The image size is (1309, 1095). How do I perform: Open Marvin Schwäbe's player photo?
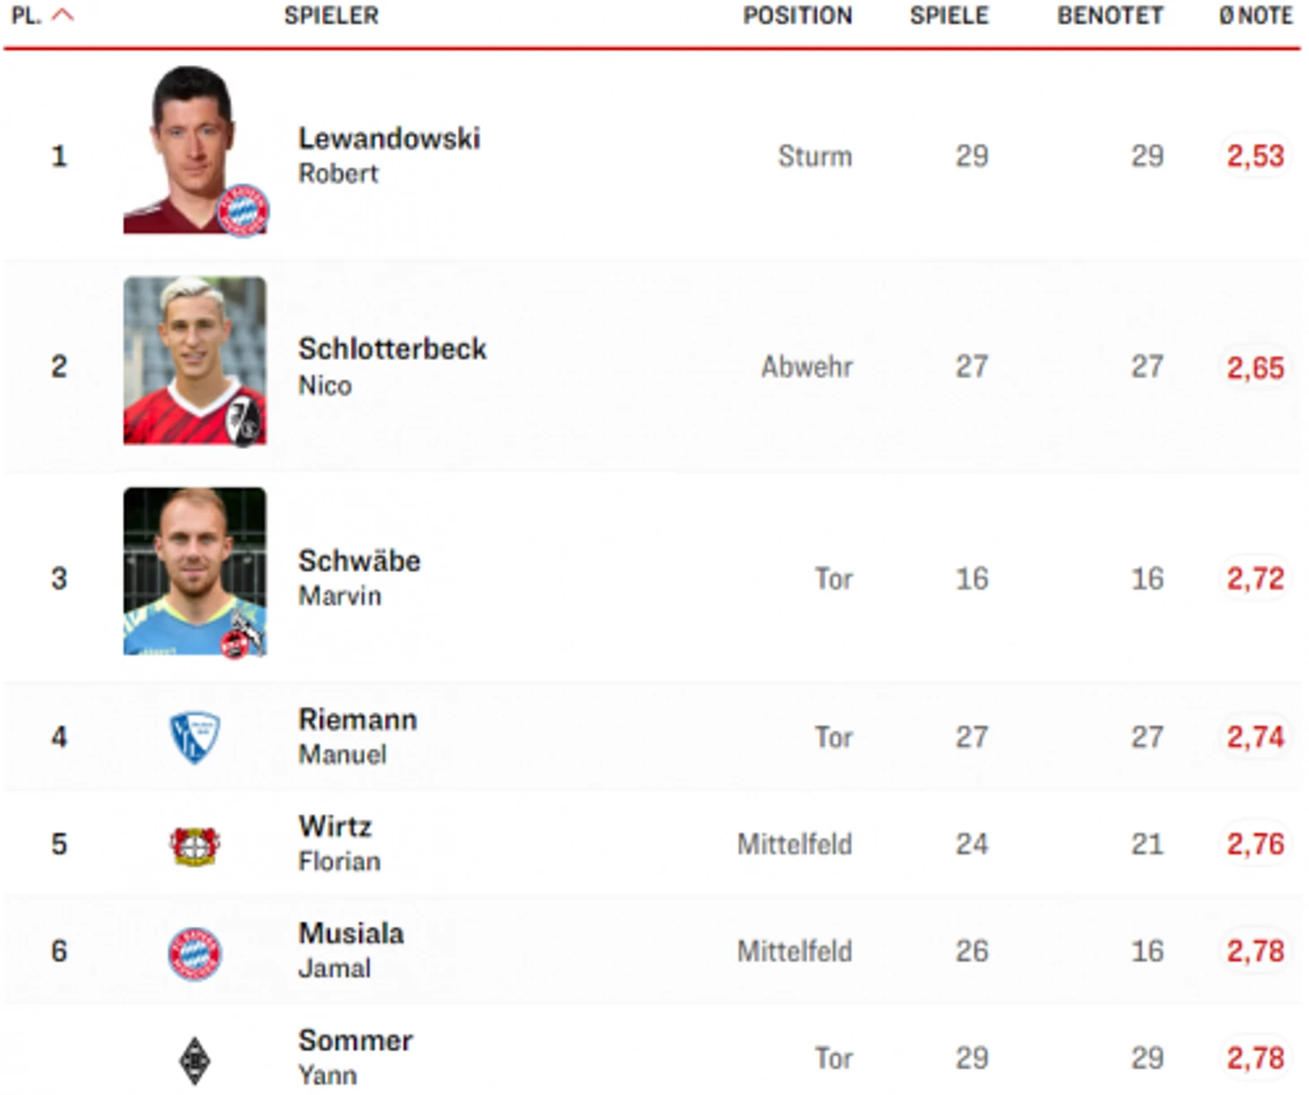tap(195, 571)
